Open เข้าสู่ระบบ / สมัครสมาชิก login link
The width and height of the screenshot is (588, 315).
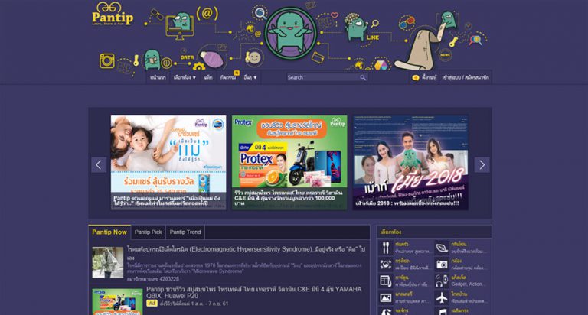[465, 77]
